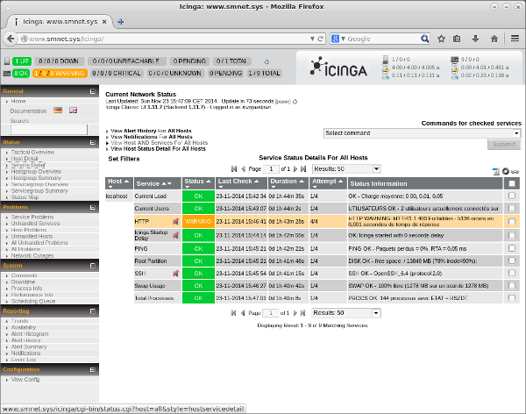526x414 pixels.
Task: Click the HTTP service action icon
Action: click(x=176, y=222)
